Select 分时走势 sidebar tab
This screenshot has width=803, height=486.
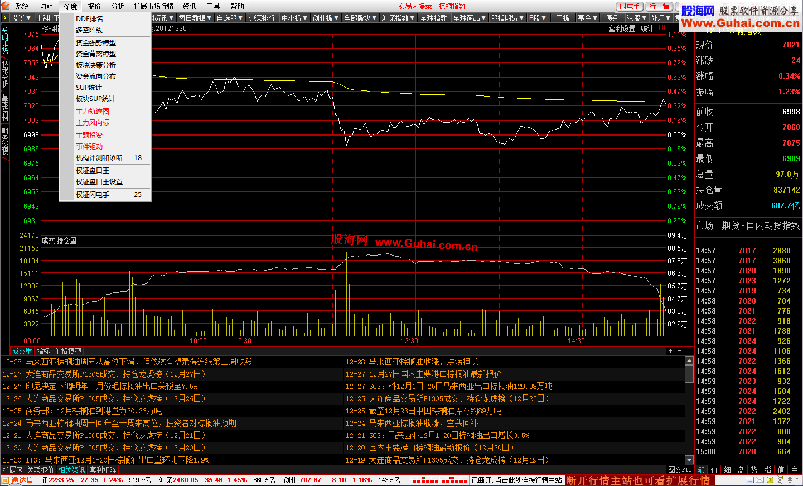5,40
